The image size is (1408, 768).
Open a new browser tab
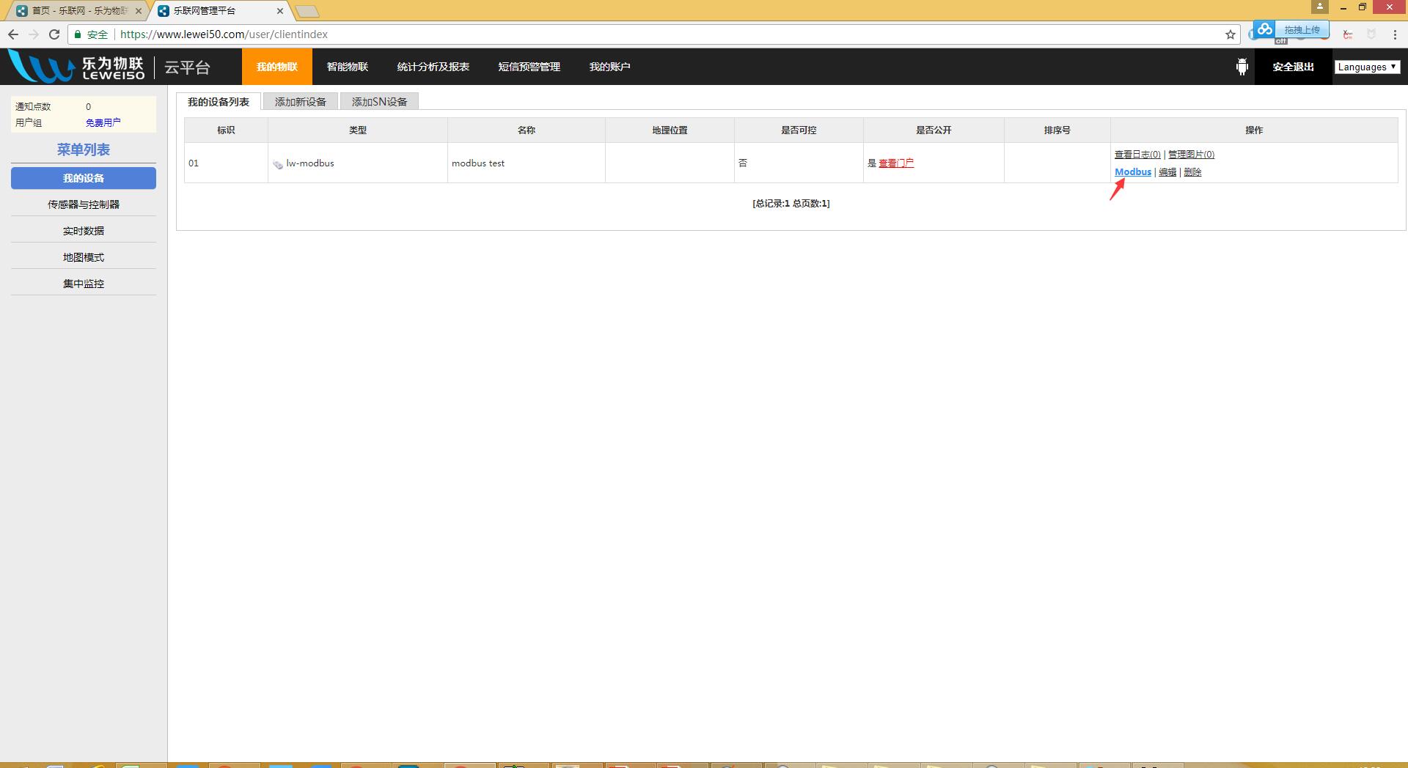click(x=307, y=11)
